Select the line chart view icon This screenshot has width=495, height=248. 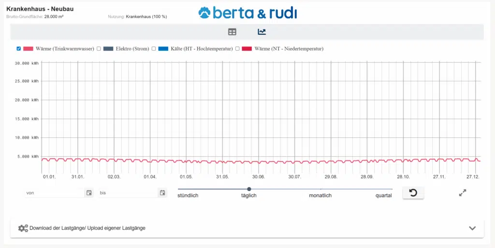click(262, 32)
